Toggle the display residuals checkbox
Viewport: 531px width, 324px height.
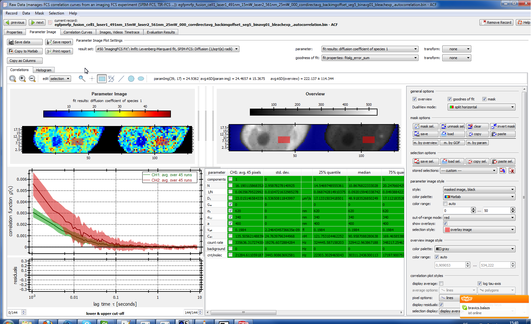point(441,305)
